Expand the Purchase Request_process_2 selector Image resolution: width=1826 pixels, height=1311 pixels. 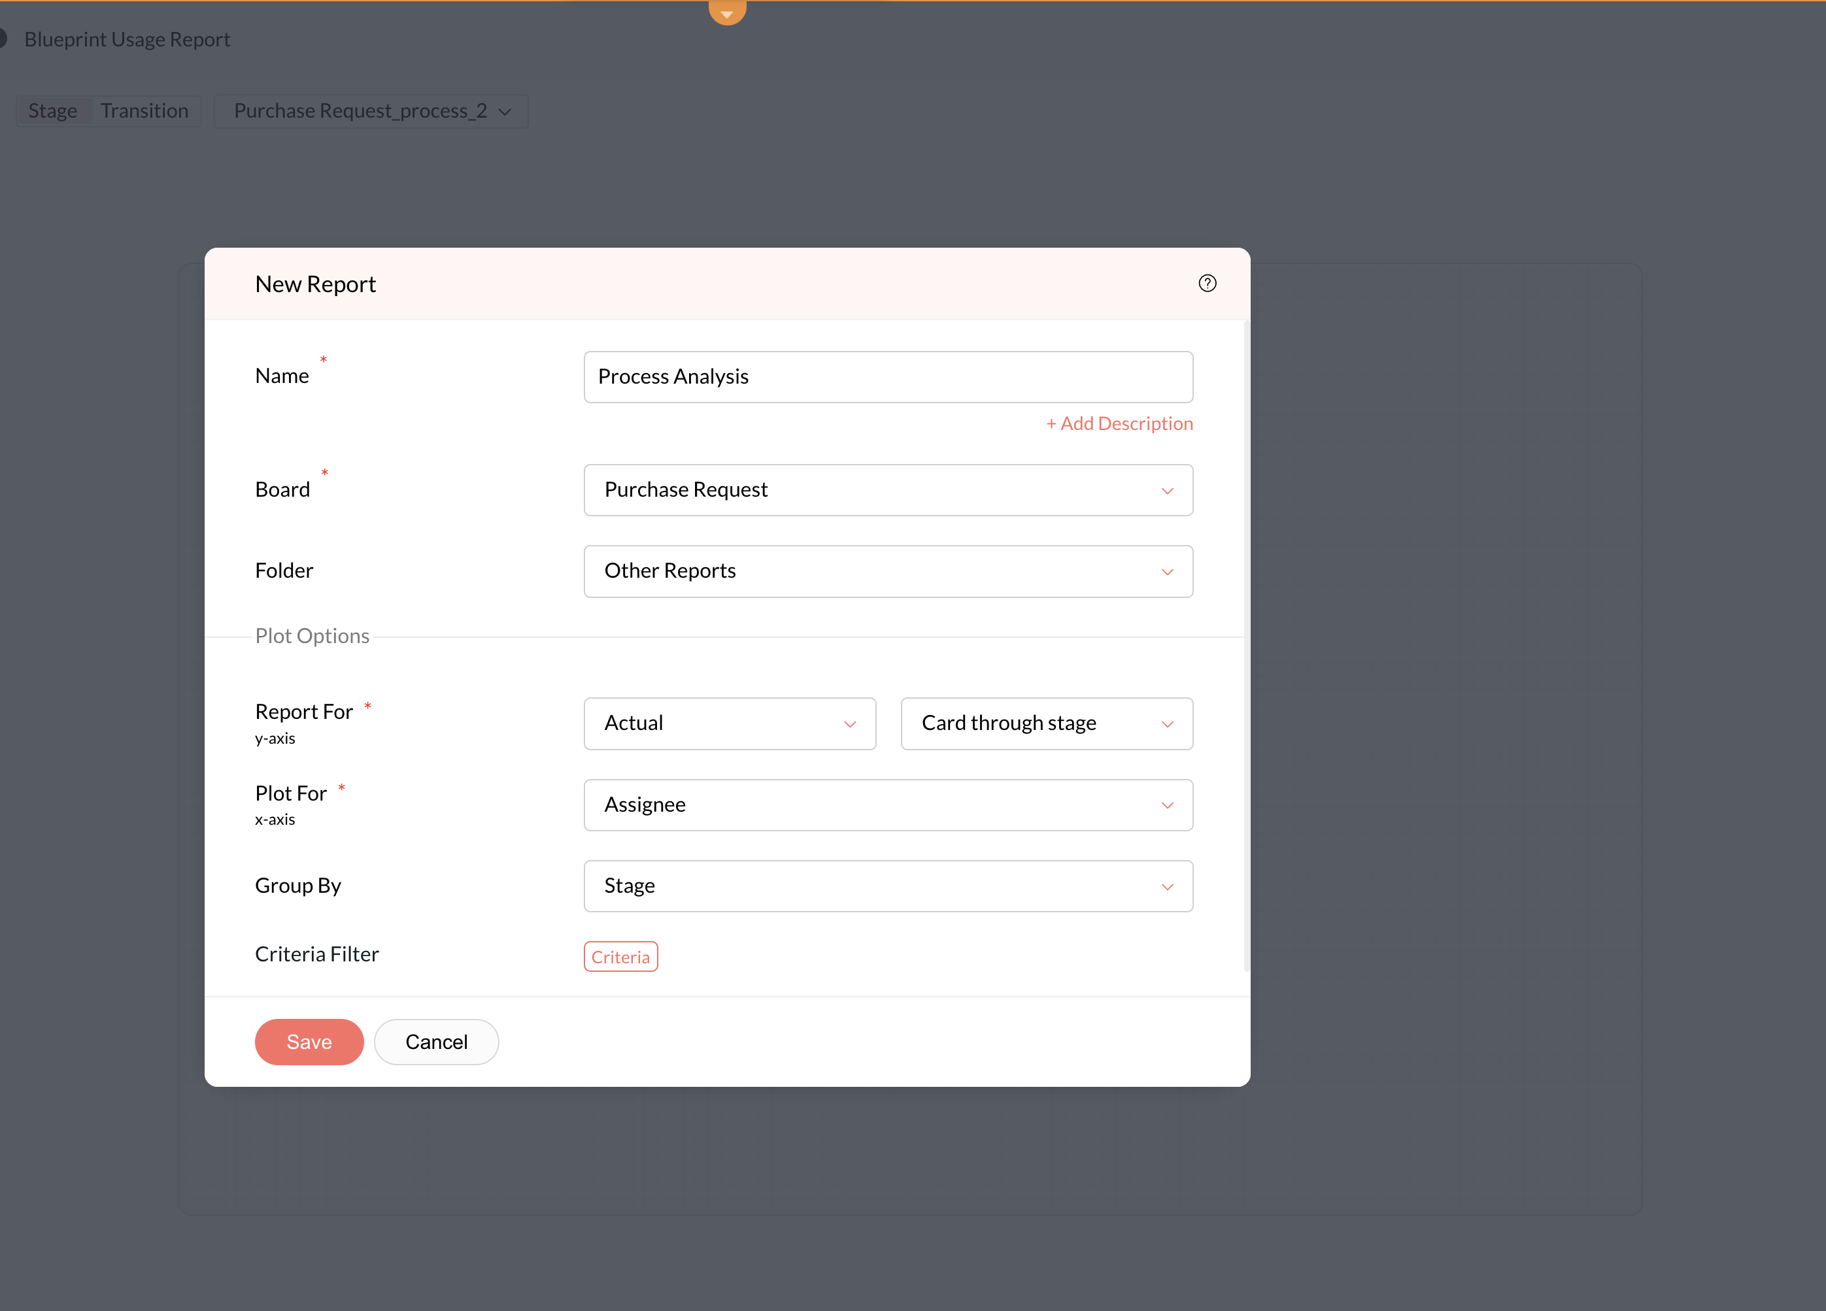click(x=371, y=111)
